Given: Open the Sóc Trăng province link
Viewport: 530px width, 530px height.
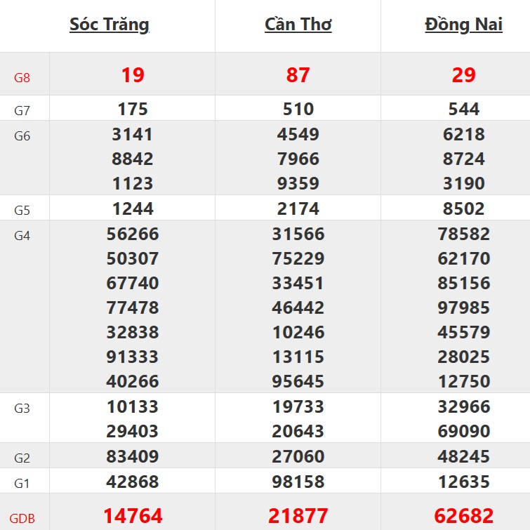Looking at the screenshot, I should pyautogui.click(x=109, y=25).
